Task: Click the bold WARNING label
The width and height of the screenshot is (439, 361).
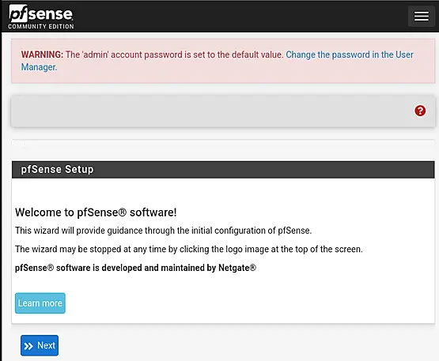Action: click(x=42, y=55)
